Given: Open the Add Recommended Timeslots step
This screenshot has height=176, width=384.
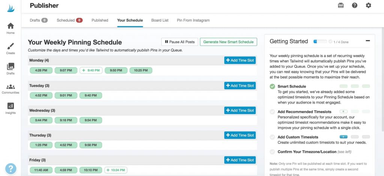Looking at the screenshot, I should (304, 111).
